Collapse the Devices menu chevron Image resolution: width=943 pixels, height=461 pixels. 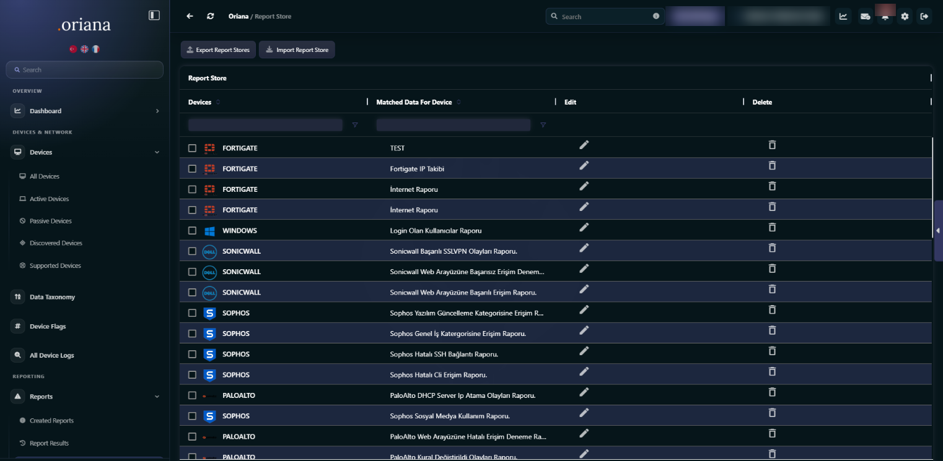click(x=157, y=152)
